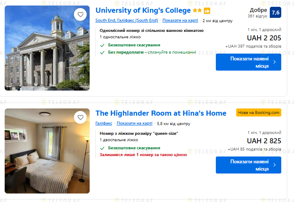Click the checkmark in the Highlander Room listing

click(102, 148)
